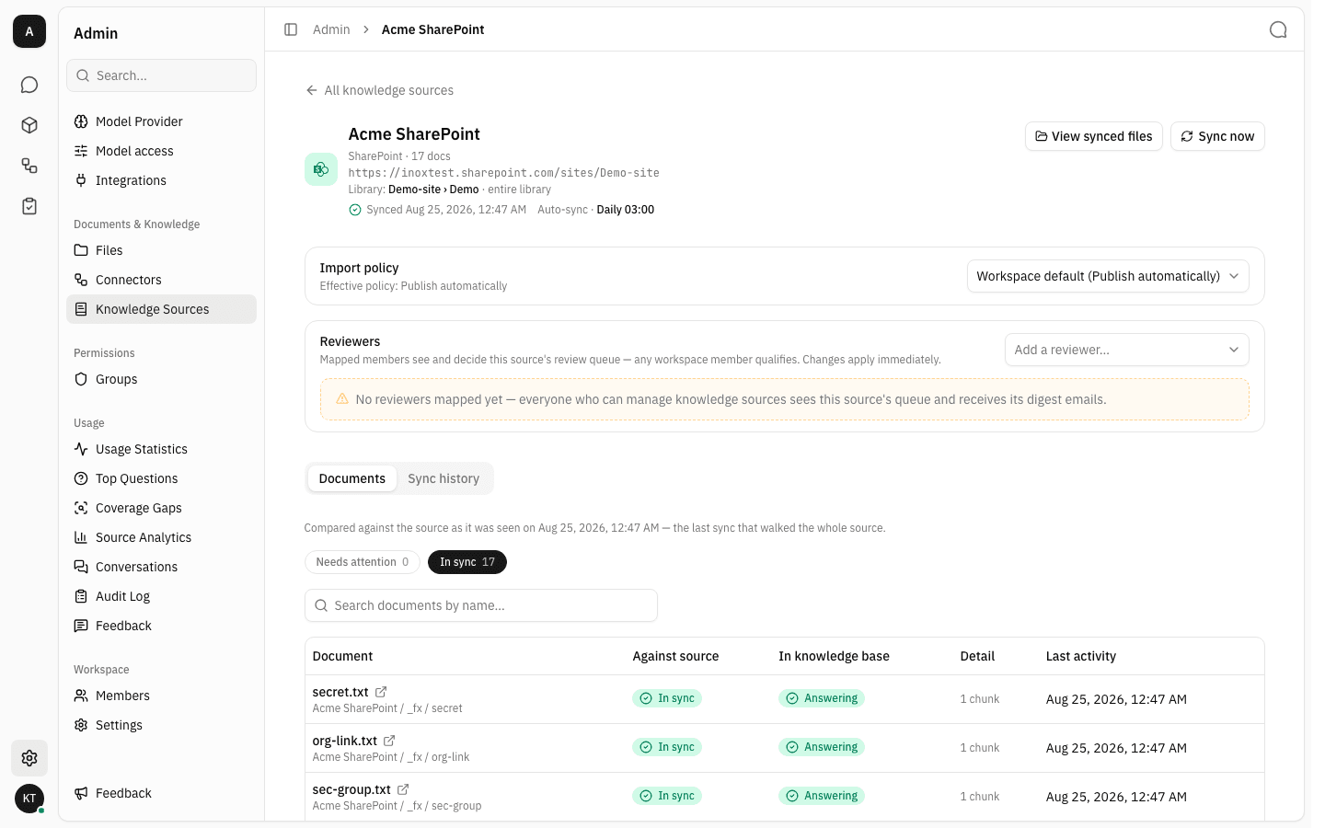Open workspace Settings

(161, 725)
